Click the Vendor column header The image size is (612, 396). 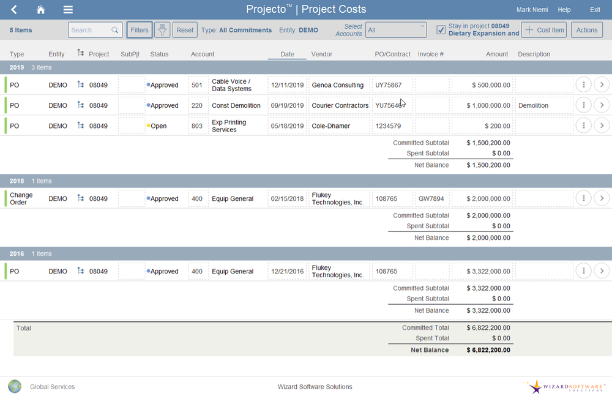tap(322, 54)
